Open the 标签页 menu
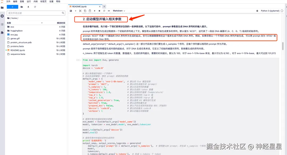The image size is (287, 155). pyautogui.click(x=43, y=2)
